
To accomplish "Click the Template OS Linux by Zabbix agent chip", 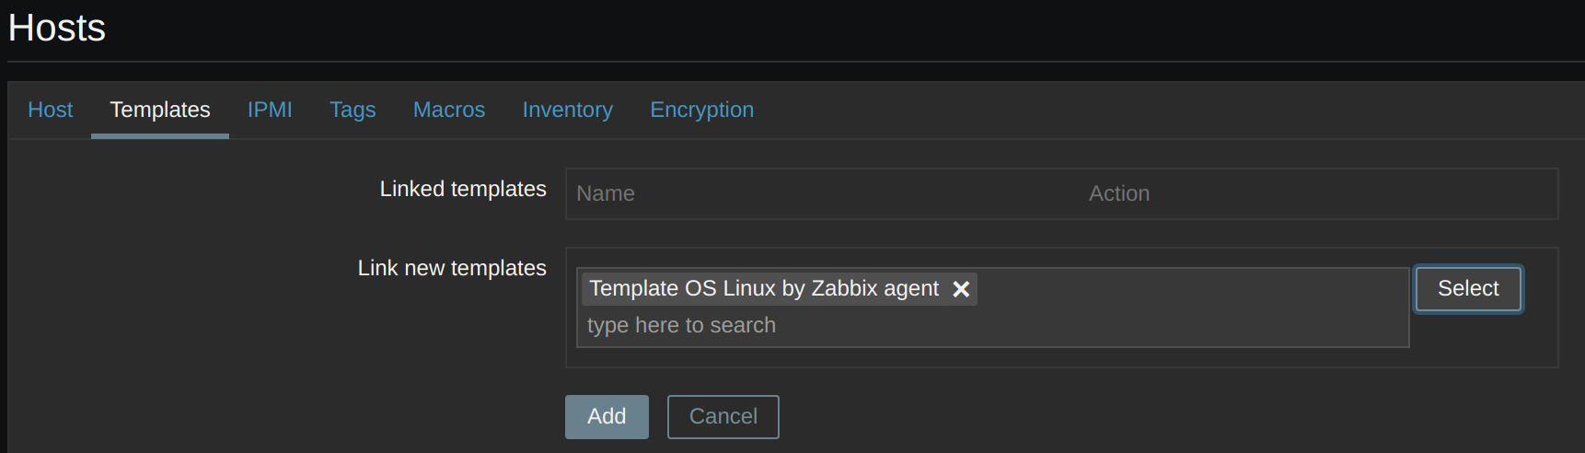I will [764, 289].
